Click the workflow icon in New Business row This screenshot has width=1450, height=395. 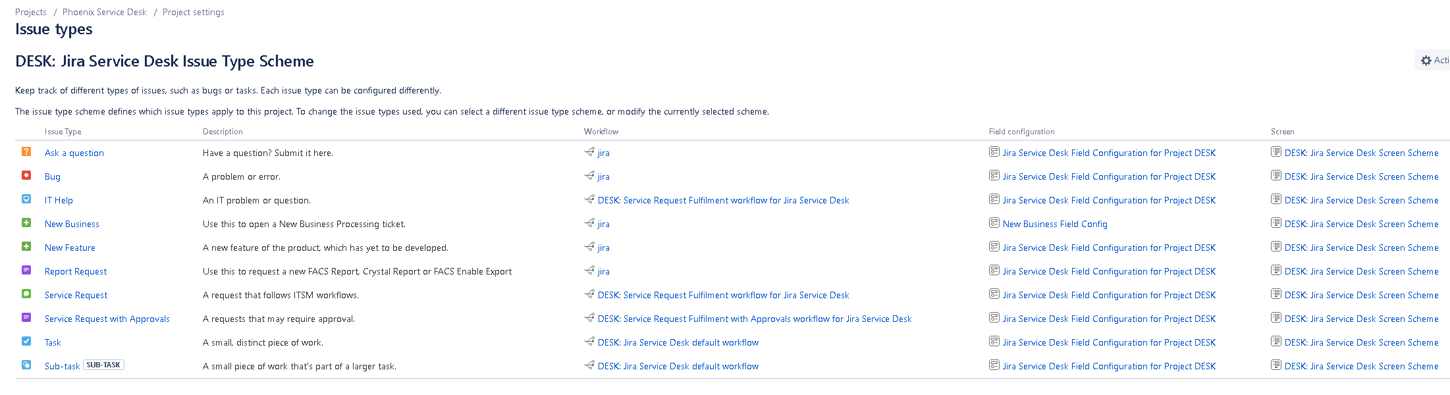pyautogui.click(x=589, y=223)
